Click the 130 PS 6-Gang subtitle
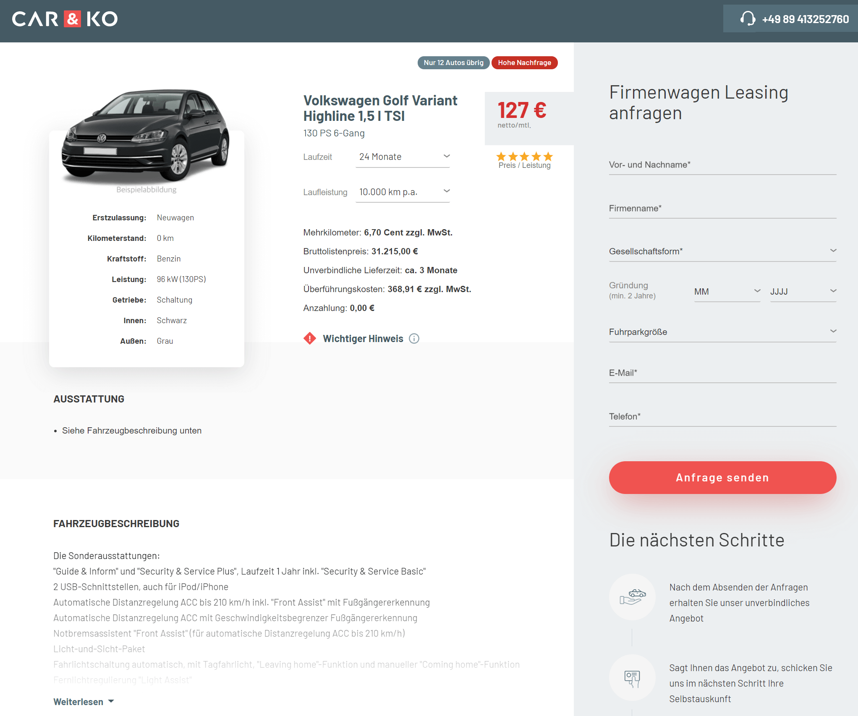The image size is (858, 716). (334, 133)
